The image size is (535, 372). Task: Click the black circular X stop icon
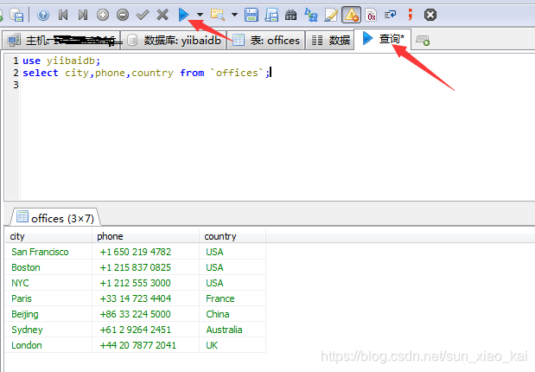[x=430, y=15]
